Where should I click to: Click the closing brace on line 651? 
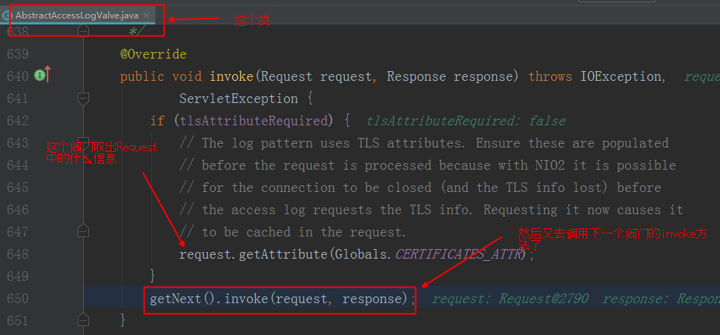click(x=122, y=320)
